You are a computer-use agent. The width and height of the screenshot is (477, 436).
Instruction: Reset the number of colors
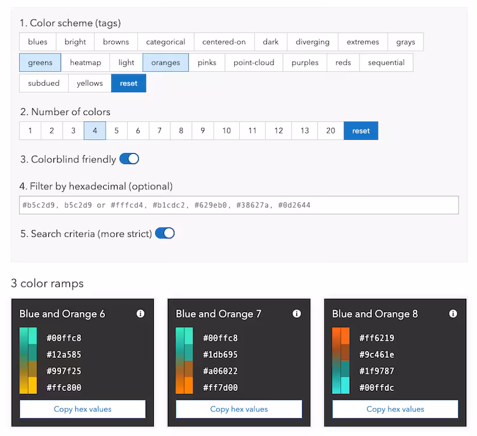(361, 131)
